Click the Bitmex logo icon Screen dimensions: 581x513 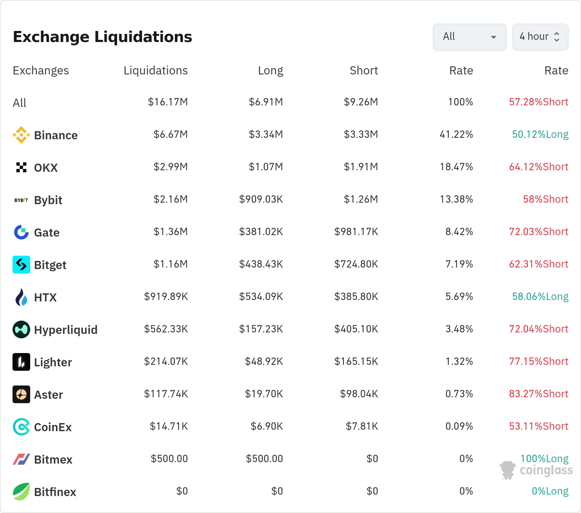tap(21, 459)
